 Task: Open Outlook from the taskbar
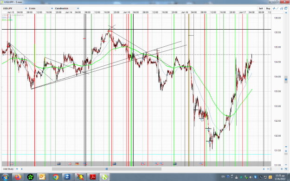(x=42, y=177)
